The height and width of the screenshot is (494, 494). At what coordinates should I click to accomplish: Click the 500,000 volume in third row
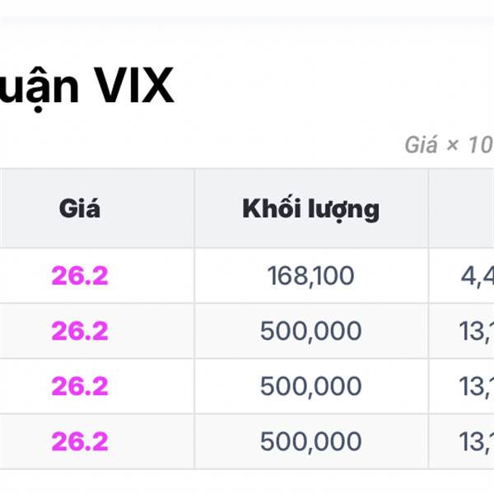point(311,386)
